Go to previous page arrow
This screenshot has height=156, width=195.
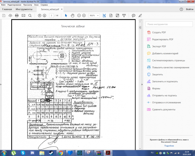pos(40,15)
